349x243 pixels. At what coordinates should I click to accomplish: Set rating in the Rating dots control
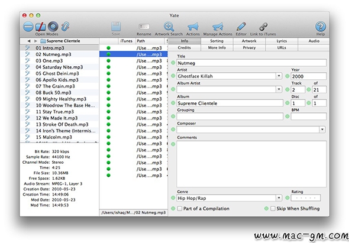coord(306,198)
